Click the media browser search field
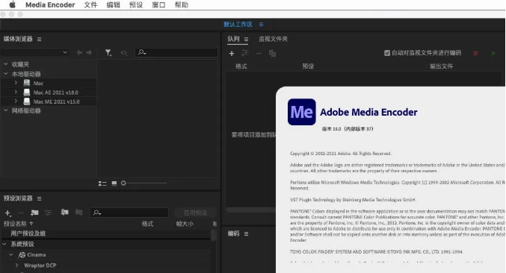The height and width of the screenshot is (273, 506). [176, 52]
